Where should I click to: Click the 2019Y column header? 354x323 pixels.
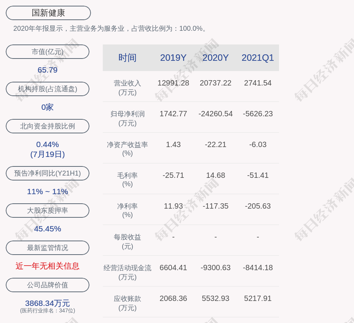tap(173, 58)
